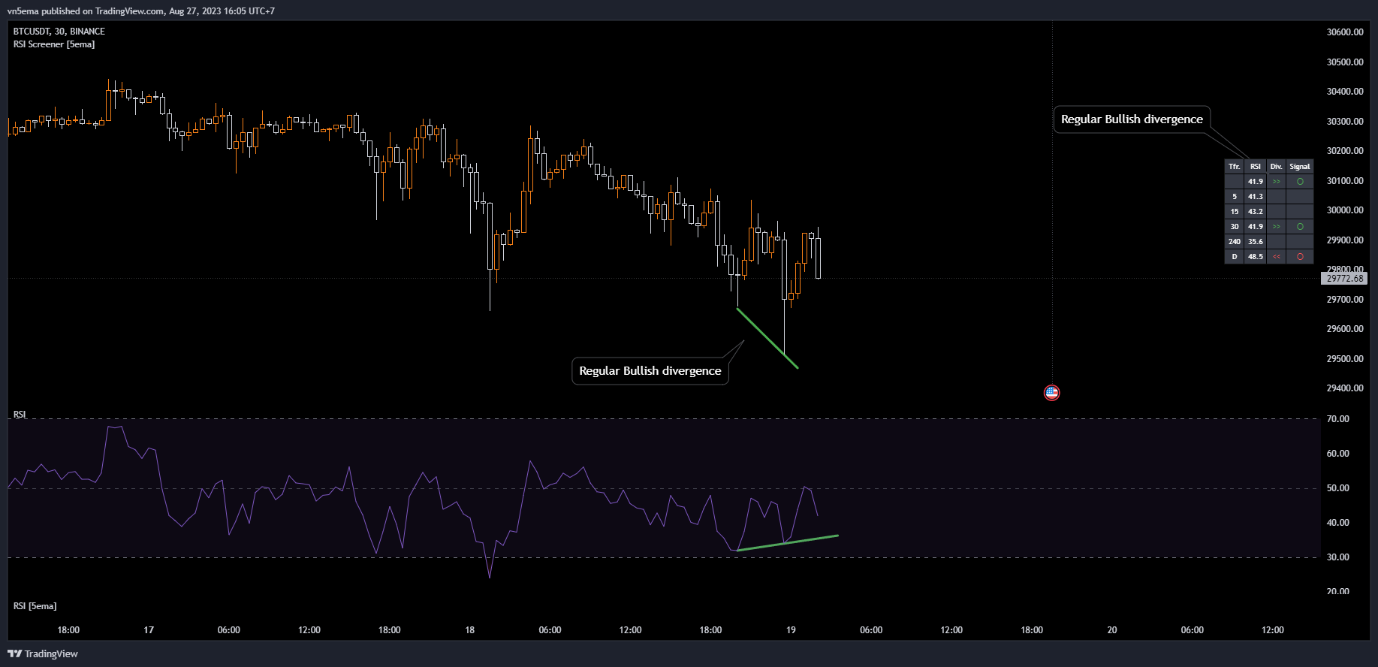This screenshot has height=667, width=1378.
Task: Click the Signal column header in the screener table
Action: point(1300,166)
